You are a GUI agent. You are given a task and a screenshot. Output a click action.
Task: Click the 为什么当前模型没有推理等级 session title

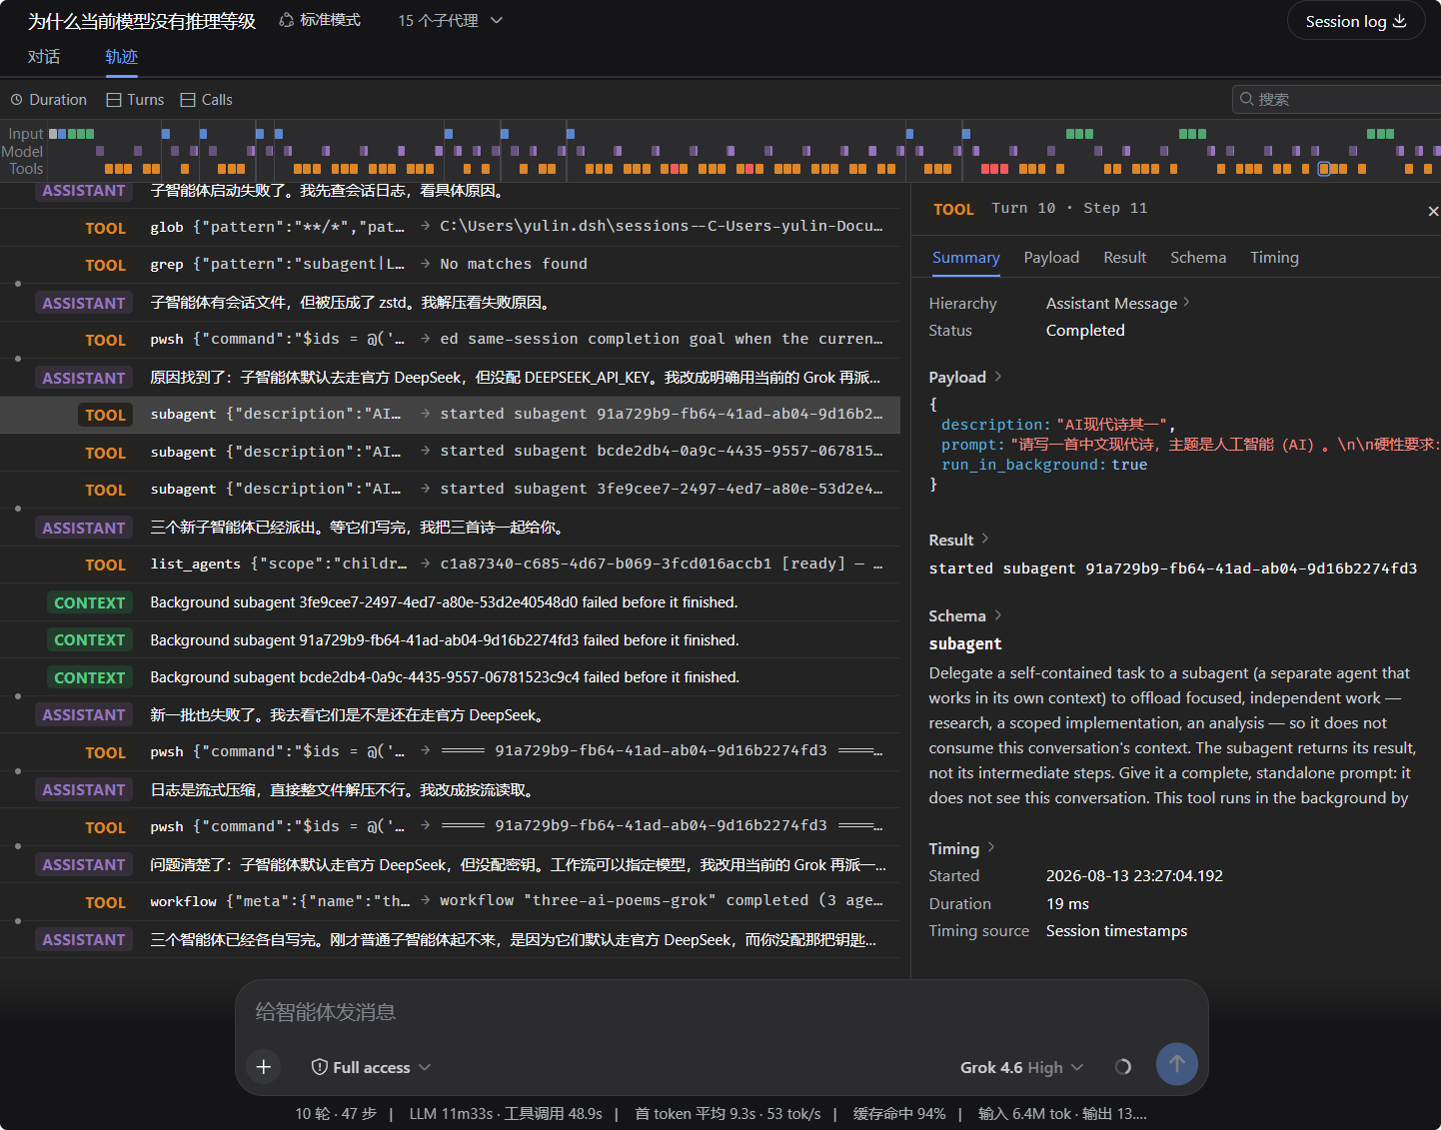click(142, 21)
